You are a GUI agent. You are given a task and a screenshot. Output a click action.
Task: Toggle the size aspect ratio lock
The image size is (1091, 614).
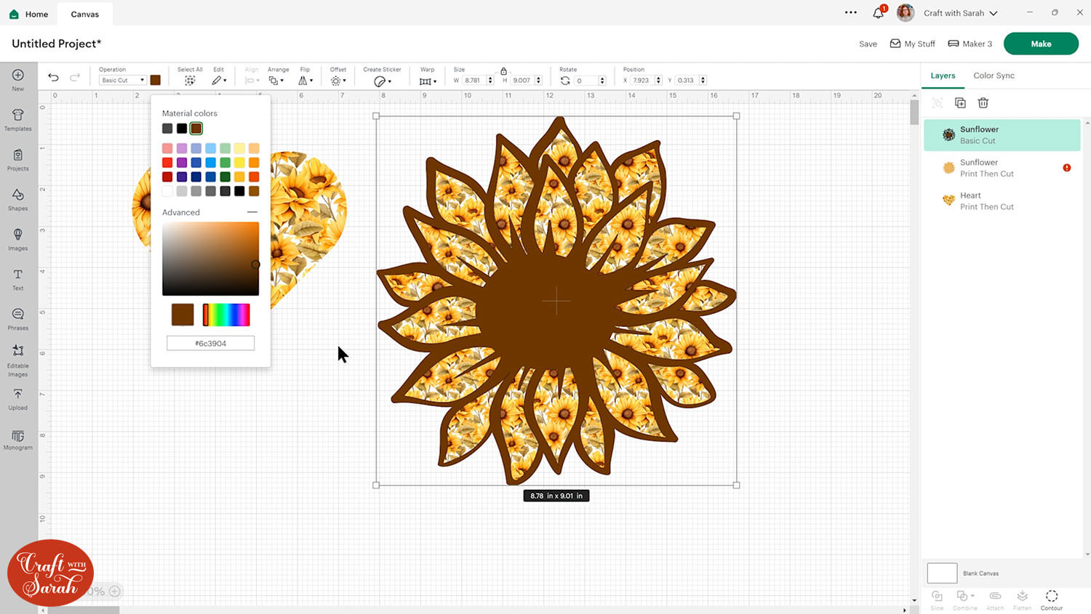503,70
